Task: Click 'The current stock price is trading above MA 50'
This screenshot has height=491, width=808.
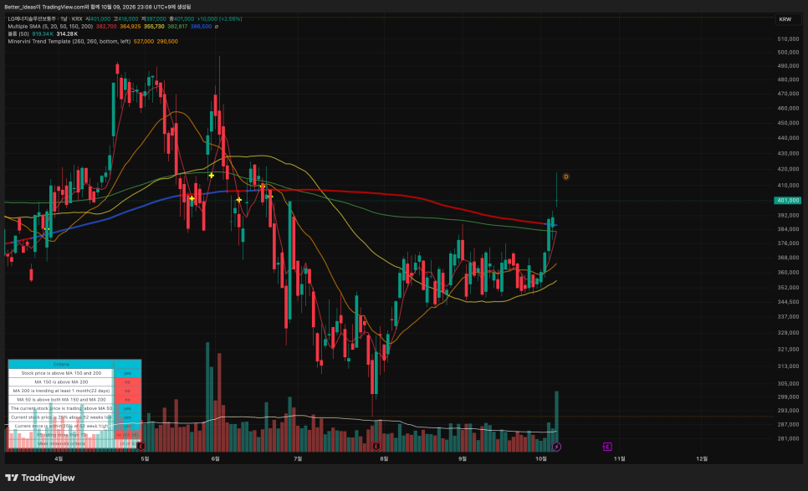Action: point(61,408)
